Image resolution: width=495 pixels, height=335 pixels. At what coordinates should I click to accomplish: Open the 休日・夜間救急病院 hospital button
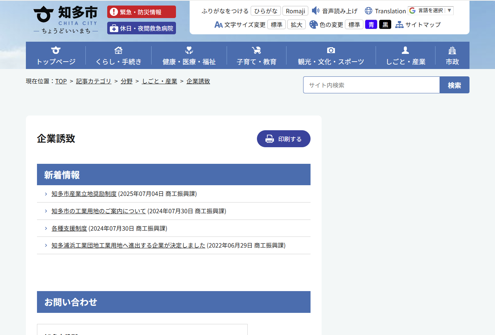142,28
